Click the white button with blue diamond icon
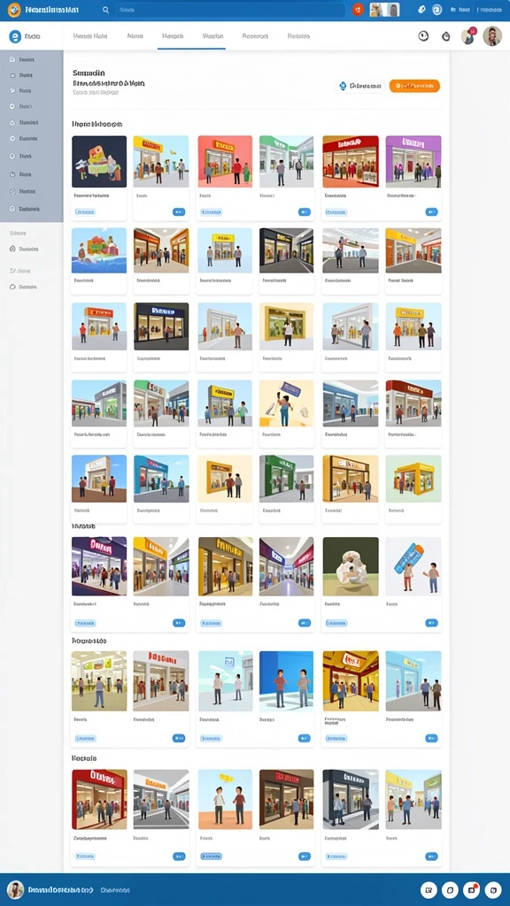 coord(360,86)
